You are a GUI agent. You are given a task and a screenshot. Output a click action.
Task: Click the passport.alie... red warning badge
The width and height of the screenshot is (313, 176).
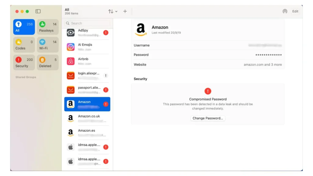(106, 90)
